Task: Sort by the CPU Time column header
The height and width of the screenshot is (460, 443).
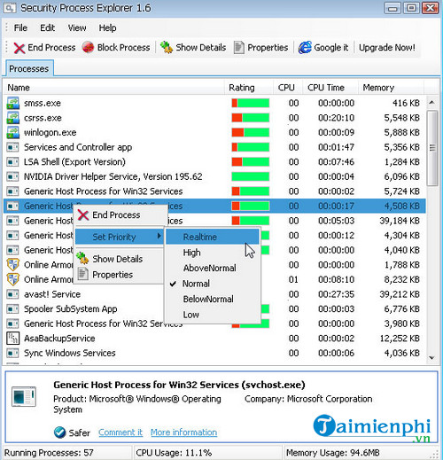Action: click(330, 88)
